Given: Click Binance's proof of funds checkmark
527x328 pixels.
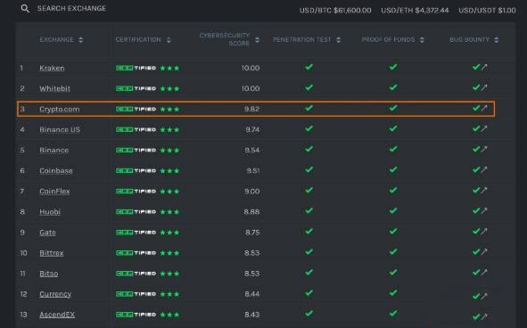Looking at the screenshot, I should (x=393, y=149).
